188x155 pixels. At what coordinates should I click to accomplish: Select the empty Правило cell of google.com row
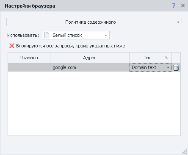[29, 67]
